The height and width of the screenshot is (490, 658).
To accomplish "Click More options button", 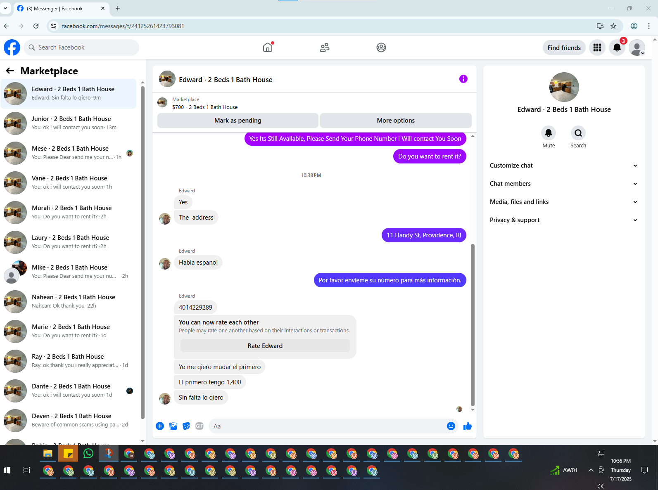I will click(396, 121).
